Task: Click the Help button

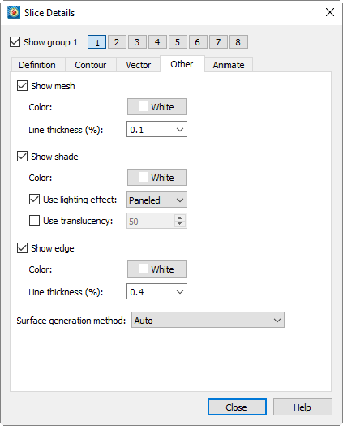Action: pos(302,407)
